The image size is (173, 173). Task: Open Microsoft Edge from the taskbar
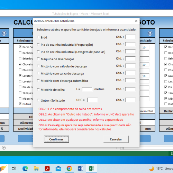pyautogui.click(x=25, y=169)
